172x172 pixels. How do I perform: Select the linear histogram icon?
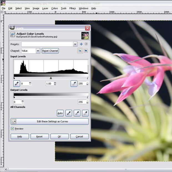click(x=80, y=51)
